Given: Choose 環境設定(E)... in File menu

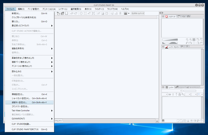Looking at the screenshot, I should 29,94.
